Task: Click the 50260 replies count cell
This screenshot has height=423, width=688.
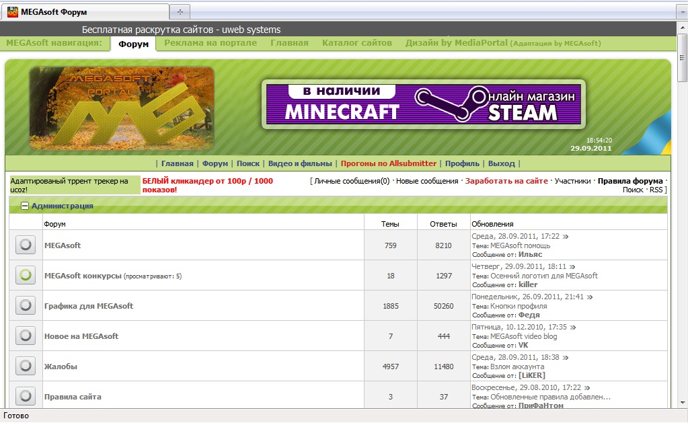Action: (x=444, y=306)
